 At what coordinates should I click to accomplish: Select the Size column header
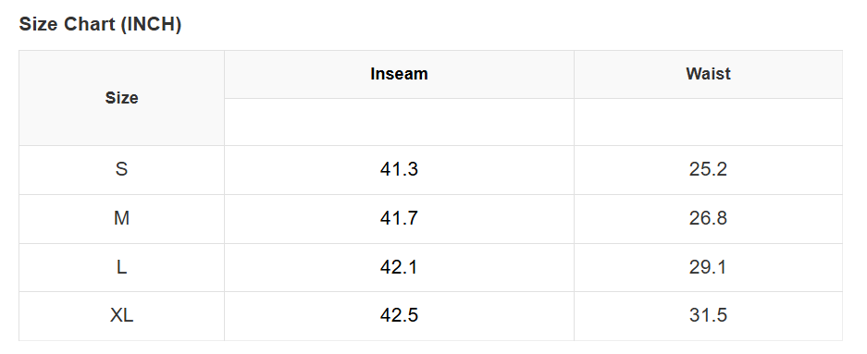121,98
